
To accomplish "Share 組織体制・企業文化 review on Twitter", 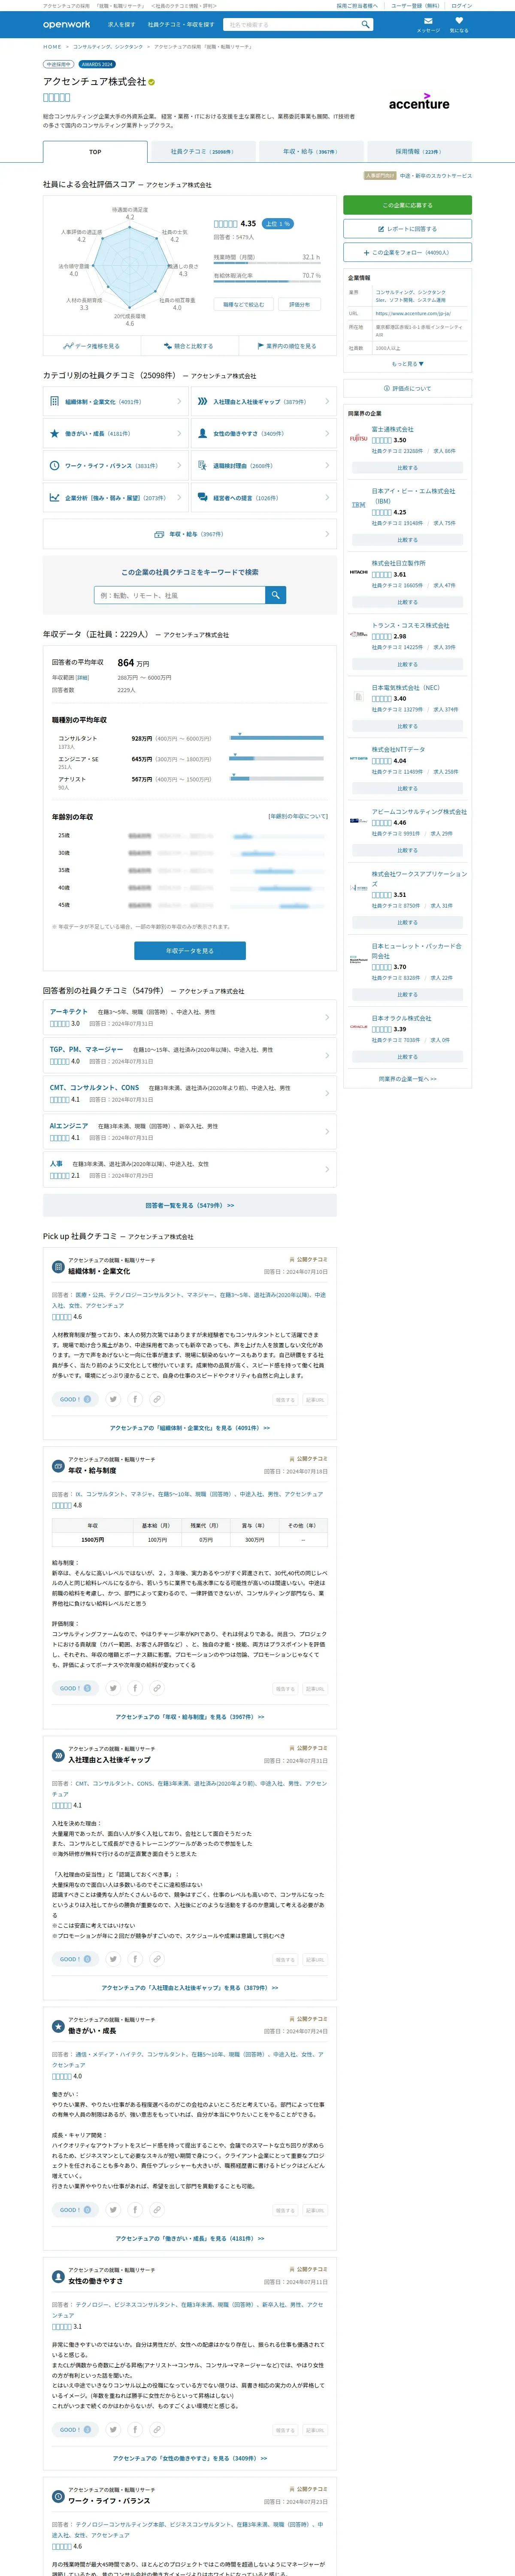I will click(113, 1399).
